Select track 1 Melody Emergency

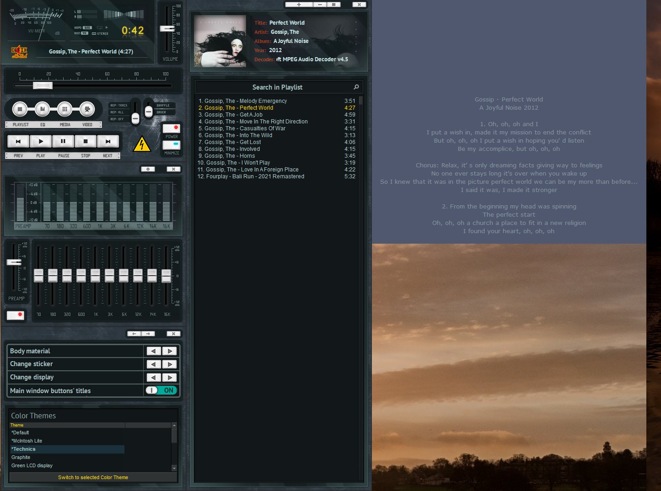(277, 101)
